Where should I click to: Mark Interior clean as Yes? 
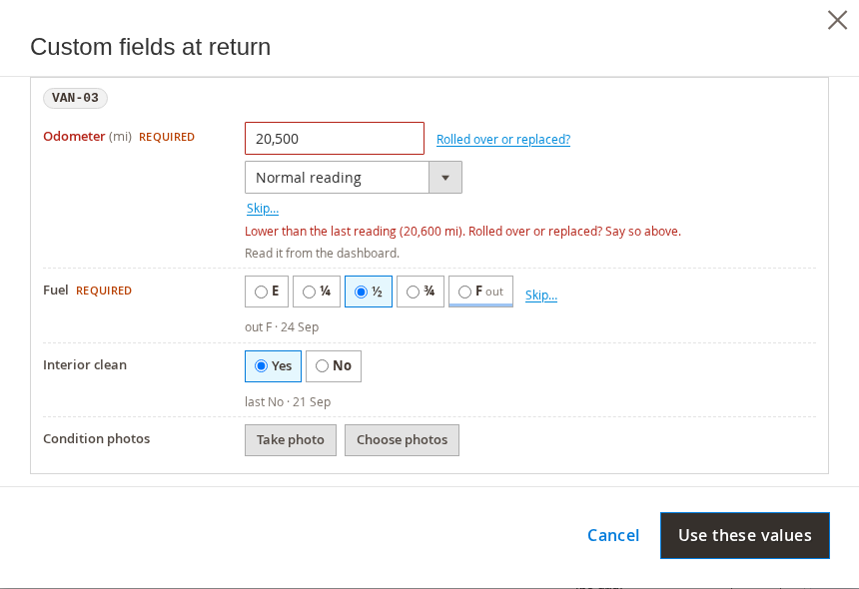coord(273,366)
